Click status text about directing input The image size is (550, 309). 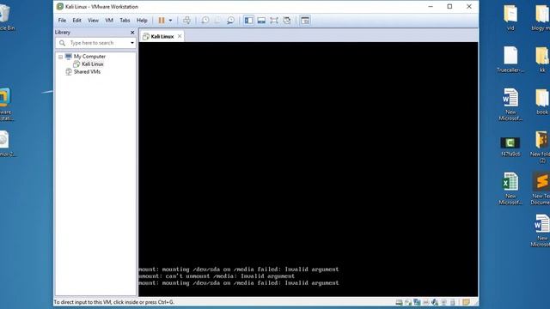tap(114, 302)
